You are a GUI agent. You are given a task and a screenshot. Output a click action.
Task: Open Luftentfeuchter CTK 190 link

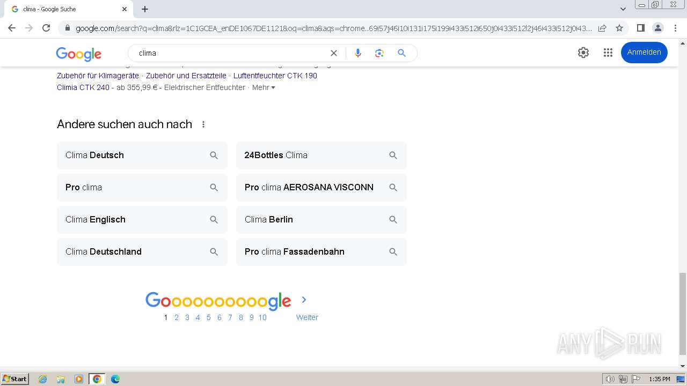[x=275, y=76]
